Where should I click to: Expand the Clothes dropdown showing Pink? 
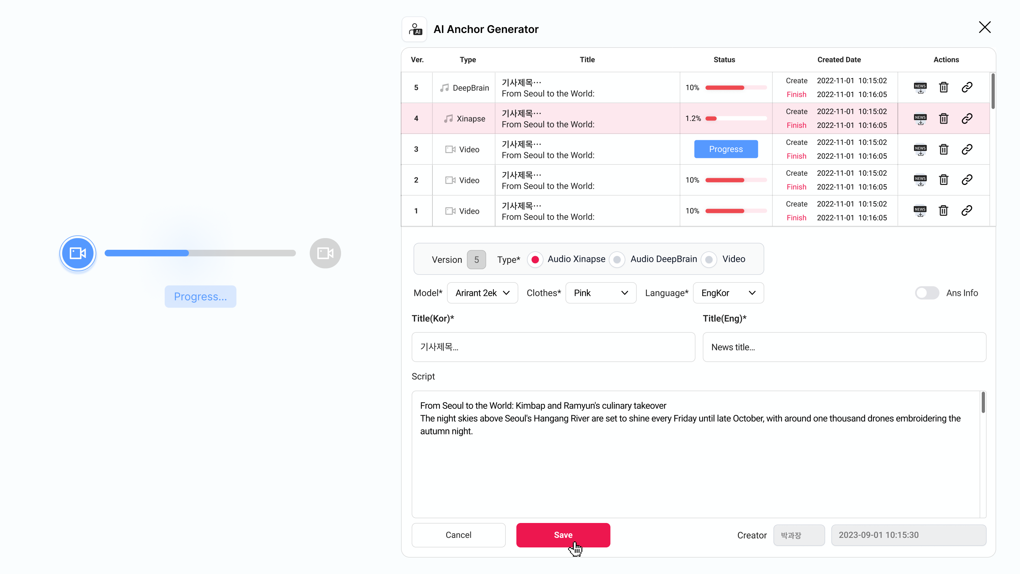[x=601, y=293]
